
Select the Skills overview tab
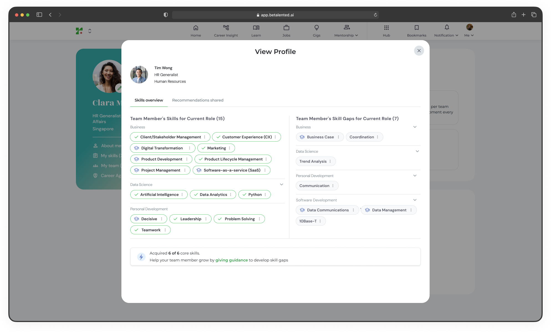pyautogui.click(x=149, y=100)
